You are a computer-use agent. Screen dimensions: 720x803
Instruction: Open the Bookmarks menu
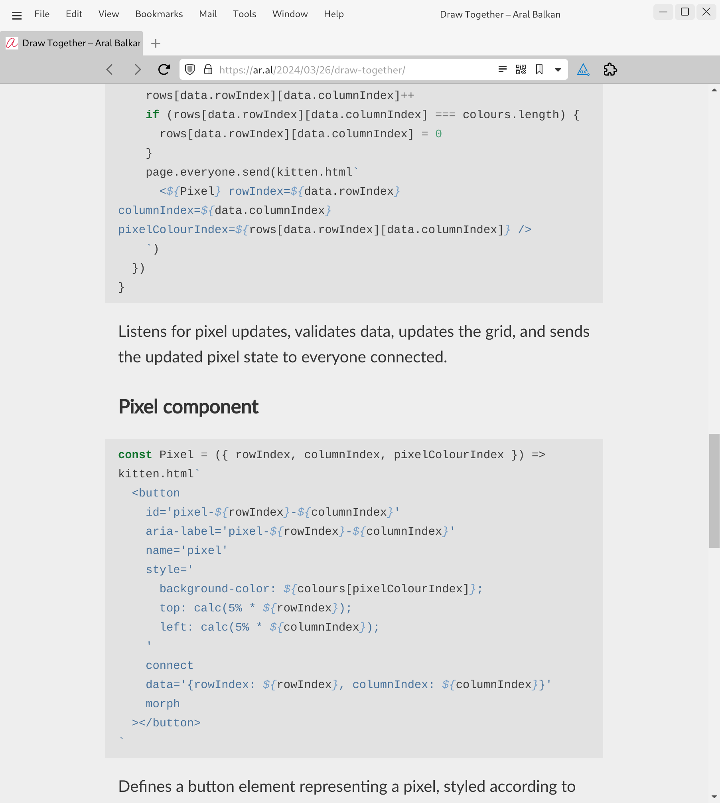(x=159, y=14)
